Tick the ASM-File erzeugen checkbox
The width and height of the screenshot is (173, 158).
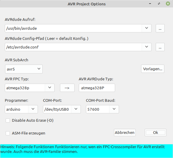[8, 133]
